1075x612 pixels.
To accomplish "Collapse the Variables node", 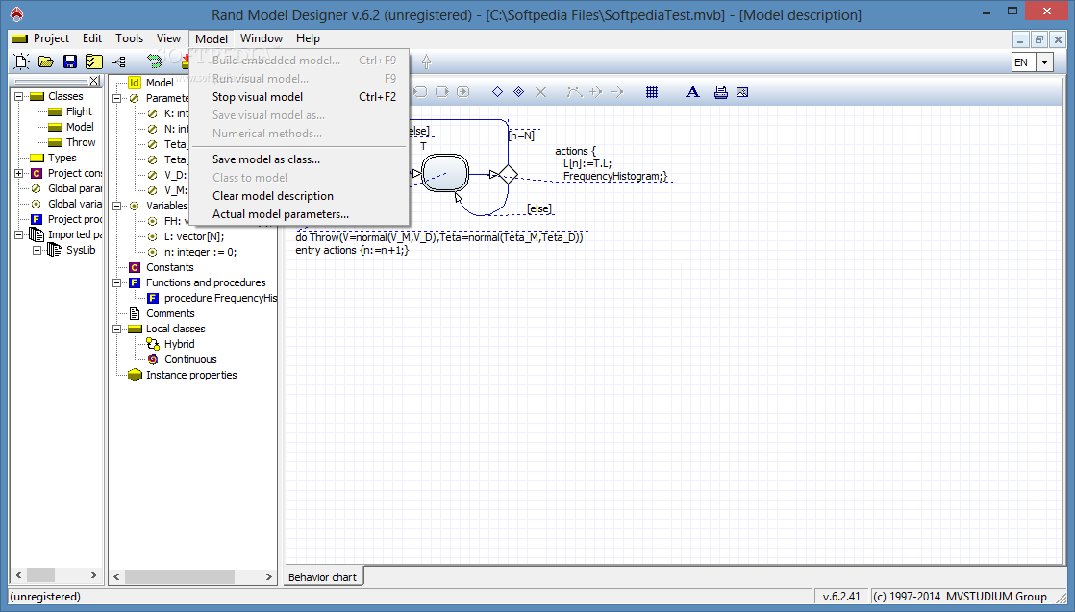I will [117, 206].
